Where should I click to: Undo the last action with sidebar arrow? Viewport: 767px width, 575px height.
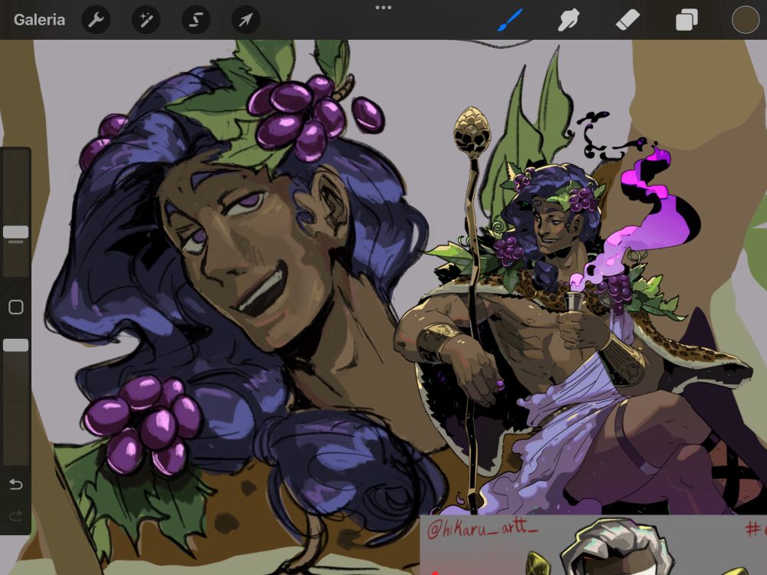click(x=15, y=484)
